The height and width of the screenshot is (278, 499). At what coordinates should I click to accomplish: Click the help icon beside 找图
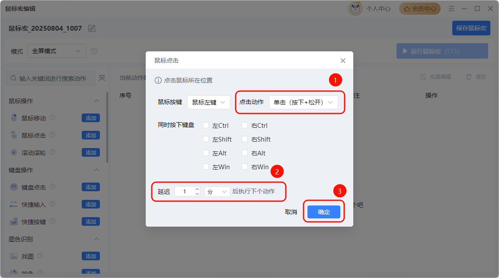coord(40,256)
